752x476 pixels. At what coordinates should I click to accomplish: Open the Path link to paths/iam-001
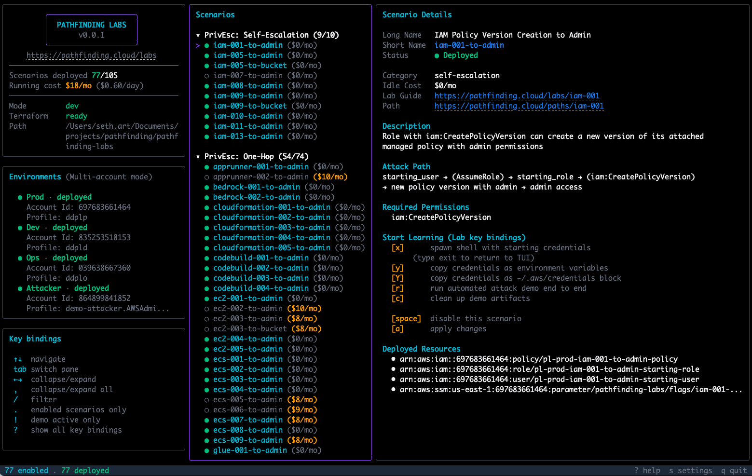pyautogui.click(x=519, y=106)
